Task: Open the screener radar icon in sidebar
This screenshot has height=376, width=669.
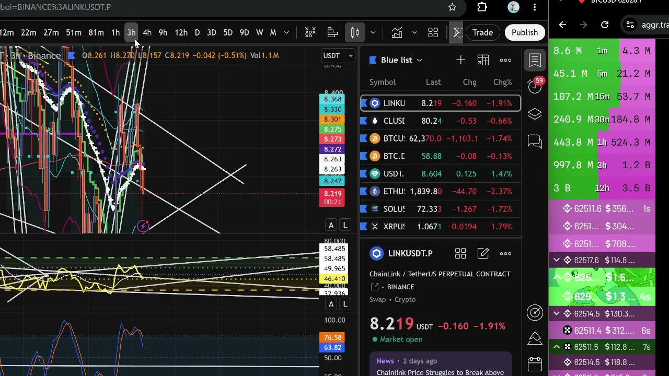Action: 535,312
